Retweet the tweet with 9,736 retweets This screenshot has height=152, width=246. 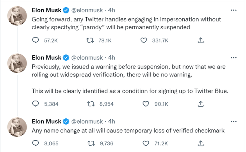(91, 143)
